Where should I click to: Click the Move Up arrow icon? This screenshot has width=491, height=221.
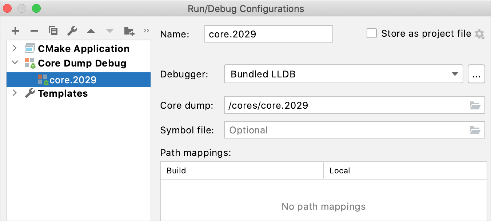91,31
